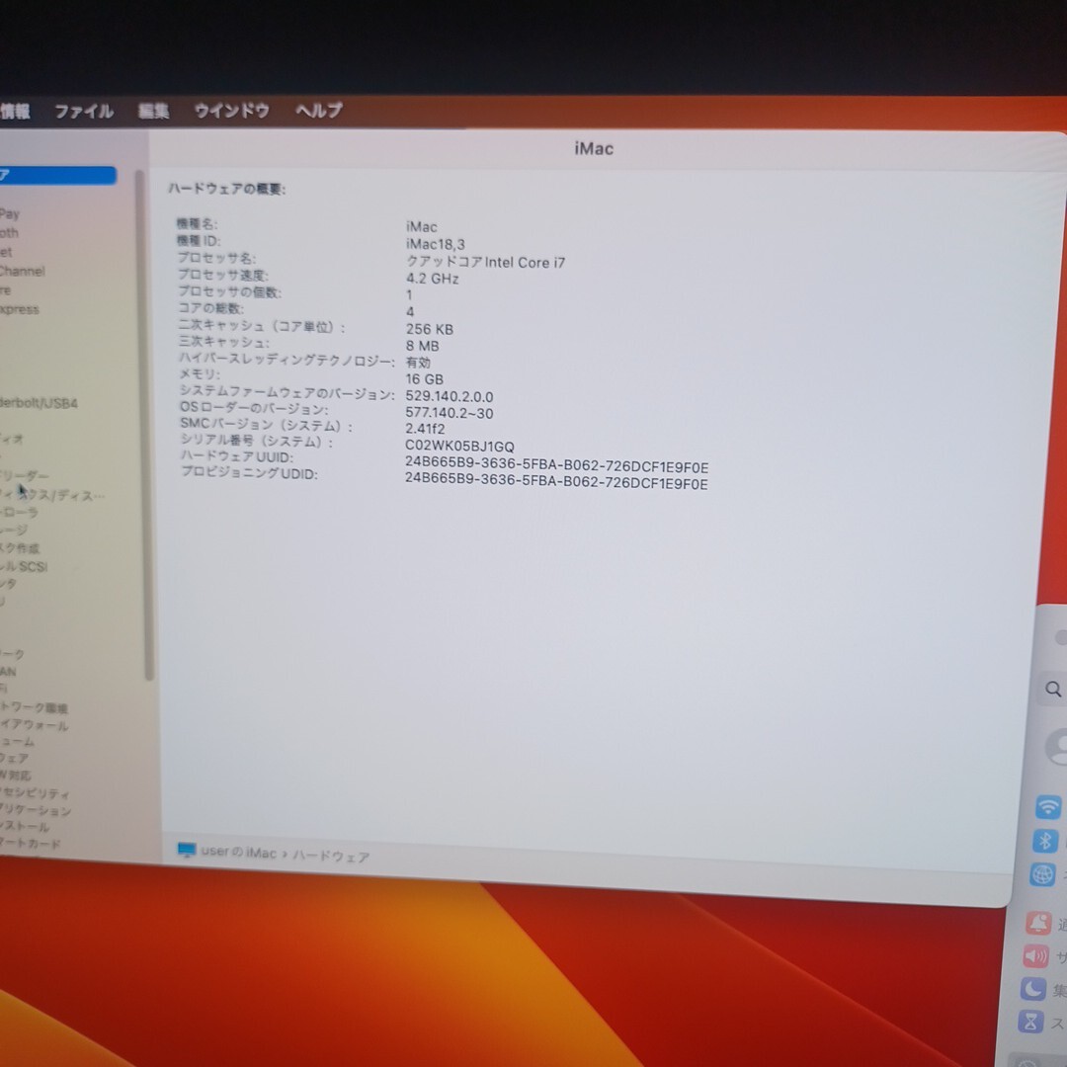Viewport: 1067px width, 1067px height.
Task: Click the computer icon in the path bar
Action: click(x=187, y=850)
